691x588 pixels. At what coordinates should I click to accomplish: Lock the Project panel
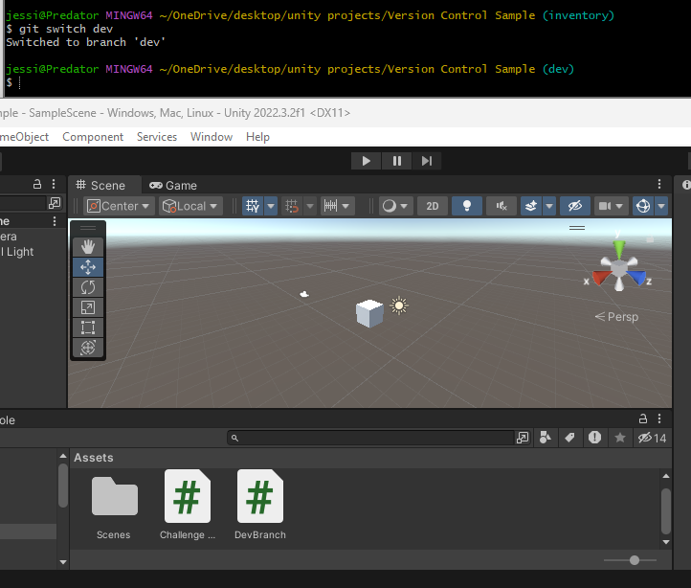point(643,418)
